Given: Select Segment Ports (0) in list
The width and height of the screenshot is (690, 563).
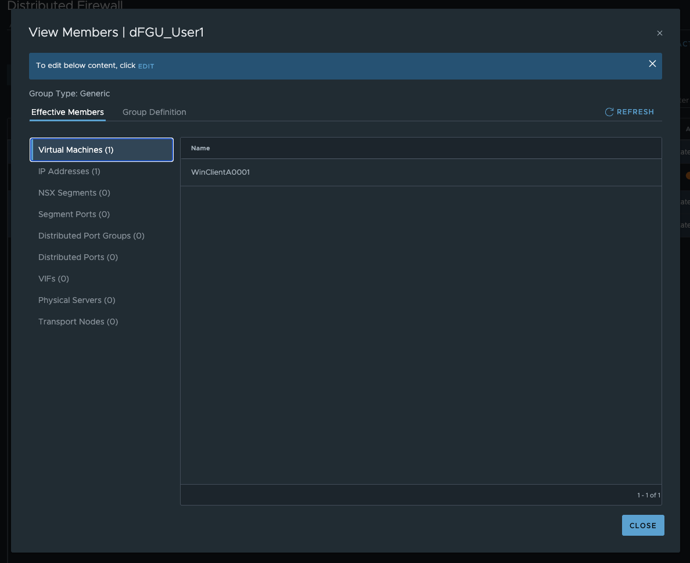Looking at the screenshot, I should (74, 214).
